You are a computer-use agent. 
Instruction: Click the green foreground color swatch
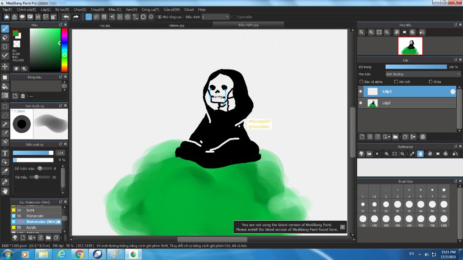15,33
